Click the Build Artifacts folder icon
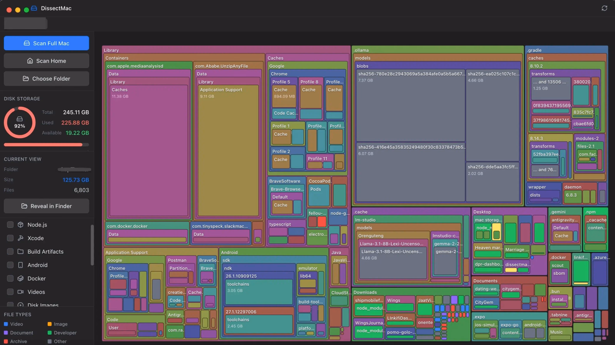This screenshot has height=345, width=615. (x=21, y=252)
